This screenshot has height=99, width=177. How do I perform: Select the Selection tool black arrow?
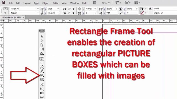coord(42,37)
